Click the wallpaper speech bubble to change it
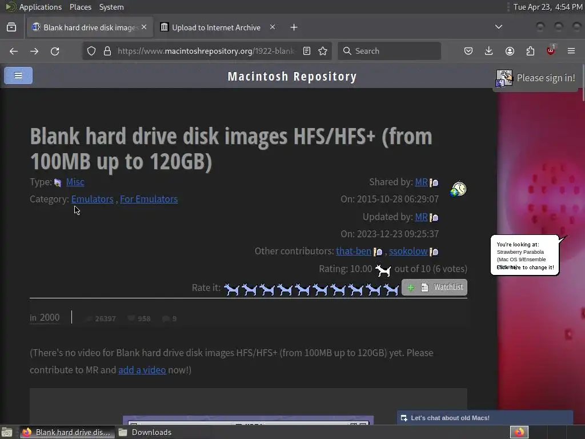The image size is (585, 439). pyautogui.click(x=525, y=256)
